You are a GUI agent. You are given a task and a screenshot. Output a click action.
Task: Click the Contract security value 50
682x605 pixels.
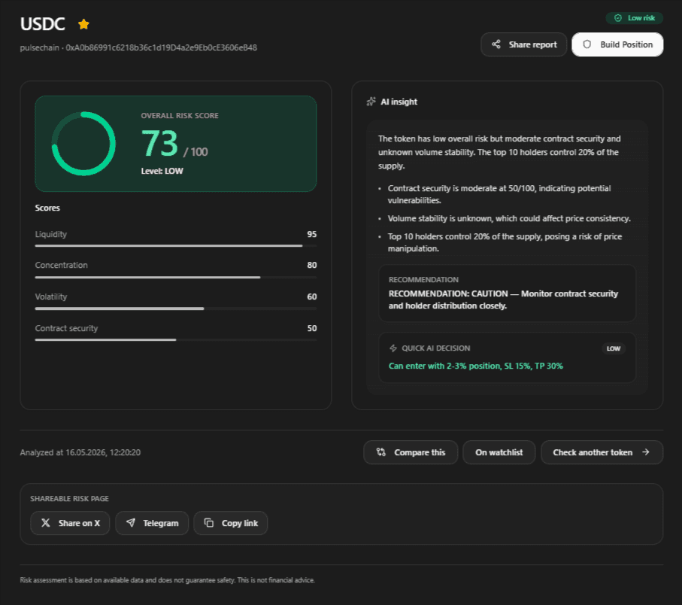tap(312, 328)
